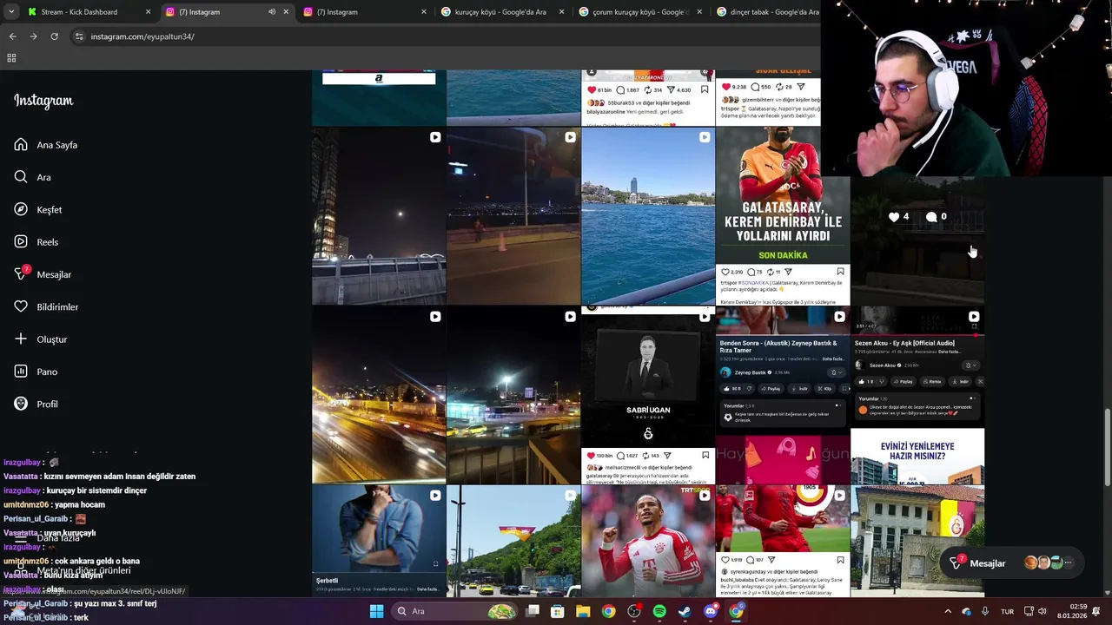Switch to Stream - Kick Dashboard tab
Viewport: 1112px width, 625px height.
tap(87, 12)
